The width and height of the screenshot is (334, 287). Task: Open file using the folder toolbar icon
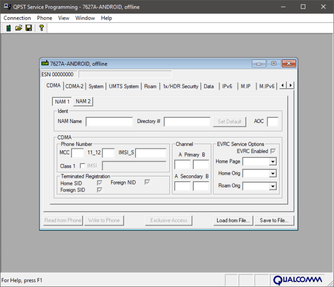tap(19, 28)
